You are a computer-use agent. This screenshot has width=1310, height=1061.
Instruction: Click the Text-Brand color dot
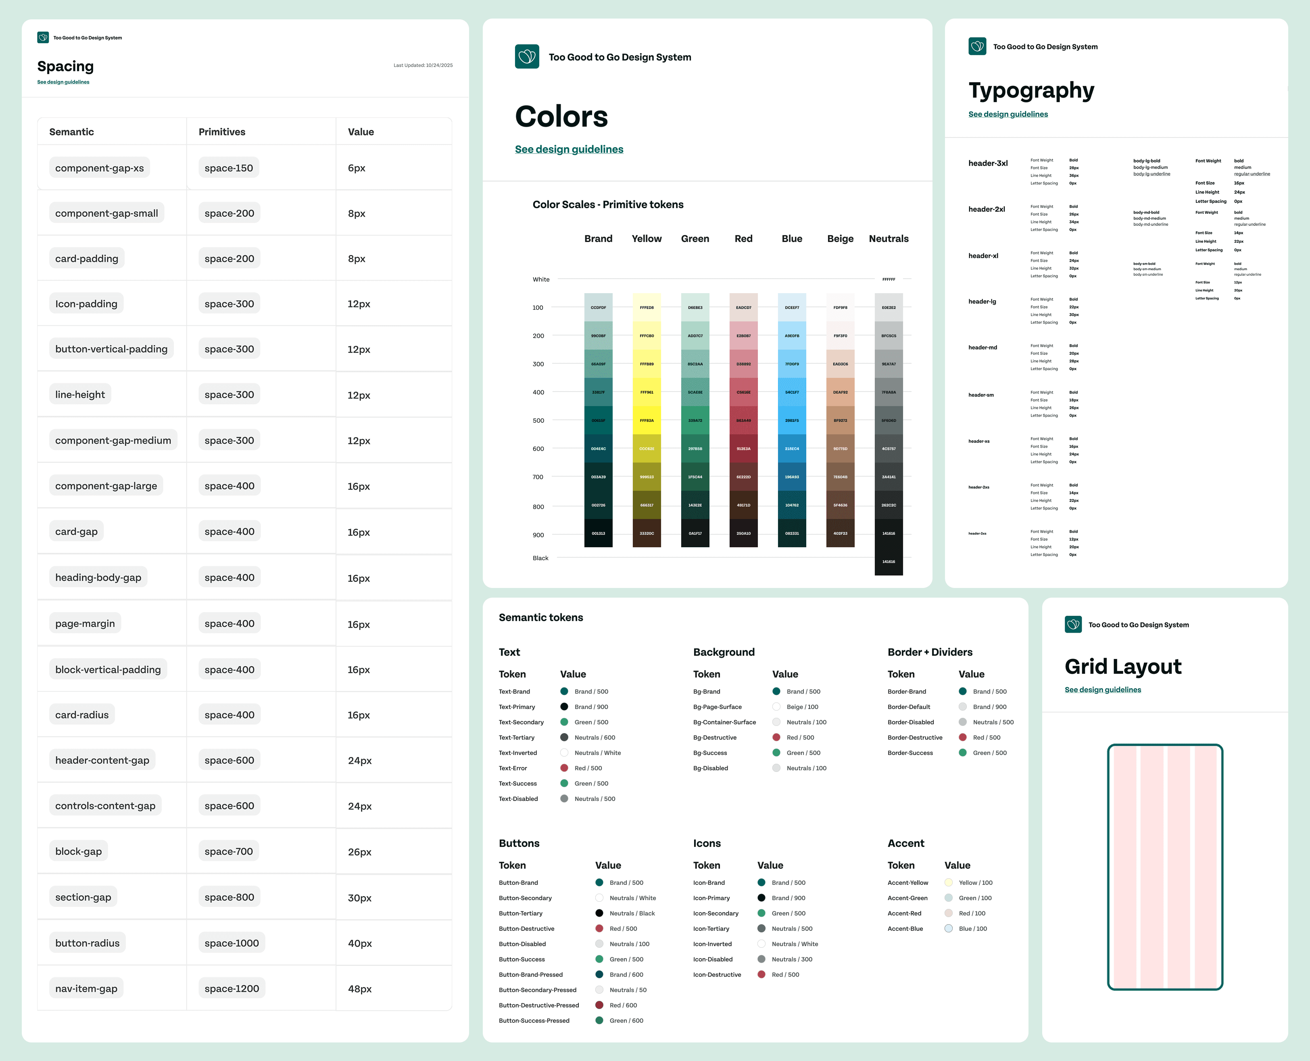563,691
